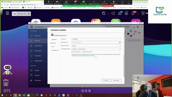Open Container in Container Station sidebar
The width and height of the screenshot is (172, 97).
pyautogui.click(x=38, y=80)
